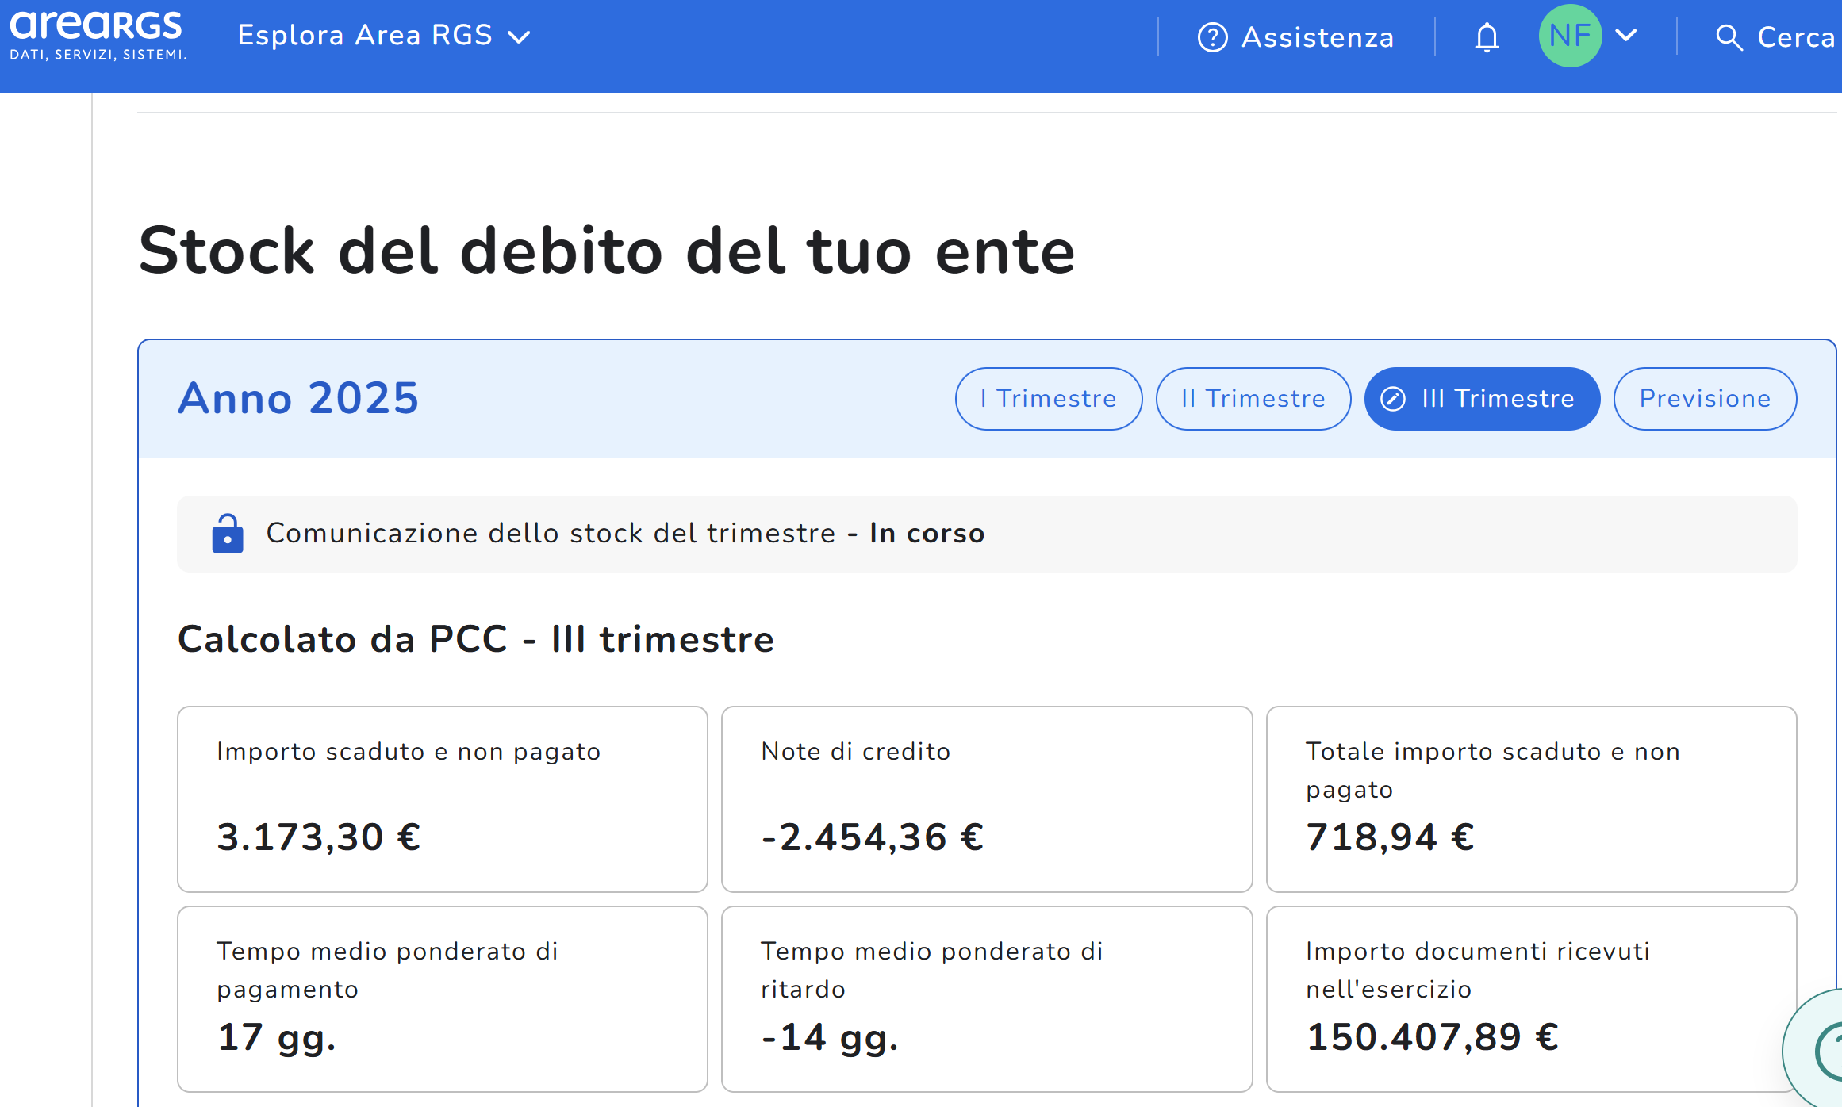Viewport: 1842px width, 1107px height.
Task: Click the Assistenza link
Action: pos(1317,37)
